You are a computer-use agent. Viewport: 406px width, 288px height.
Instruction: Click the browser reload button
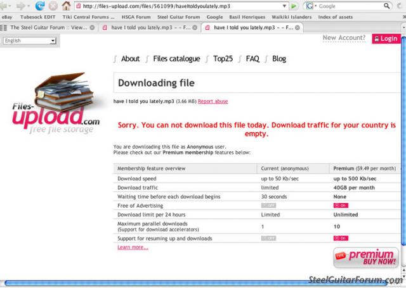(39, 6)
